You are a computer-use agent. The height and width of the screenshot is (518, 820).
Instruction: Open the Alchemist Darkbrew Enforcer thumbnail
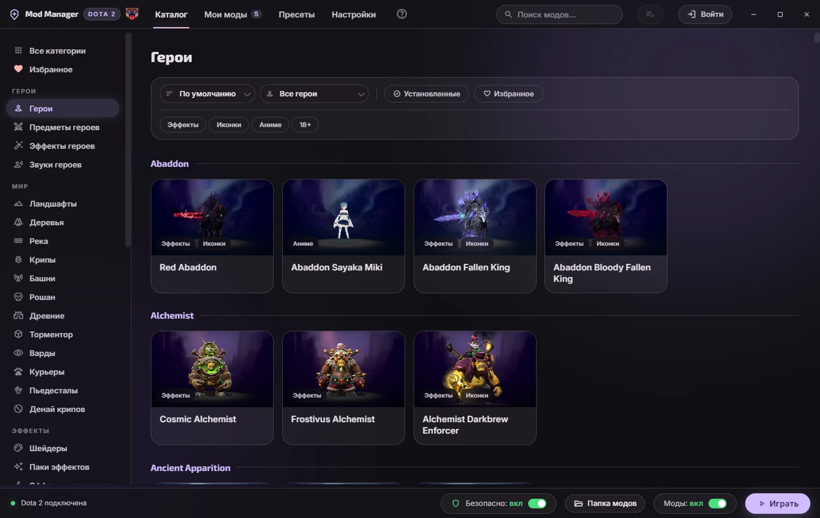475,369
